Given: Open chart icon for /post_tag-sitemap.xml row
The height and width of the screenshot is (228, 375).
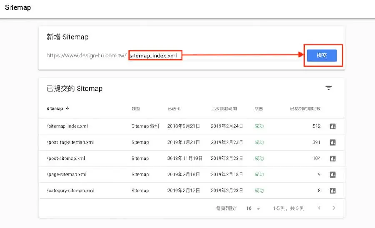Looking at the screenshot, I should coord(332,143).
